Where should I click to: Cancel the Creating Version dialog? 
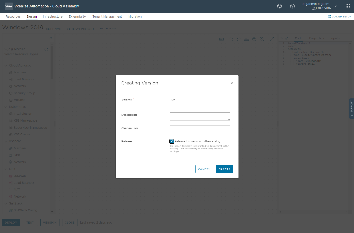click(x=204, y=169)
